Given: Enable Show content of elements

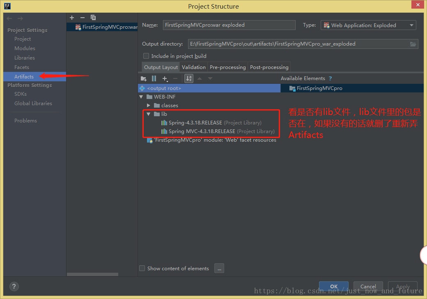Looking at the screenshot, I should point(142,269).
